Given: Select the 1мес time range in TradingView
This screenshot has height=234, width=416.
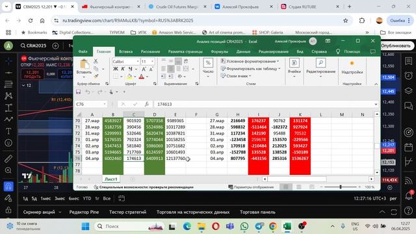Looking at the screenshot, I should coord(45,198).
